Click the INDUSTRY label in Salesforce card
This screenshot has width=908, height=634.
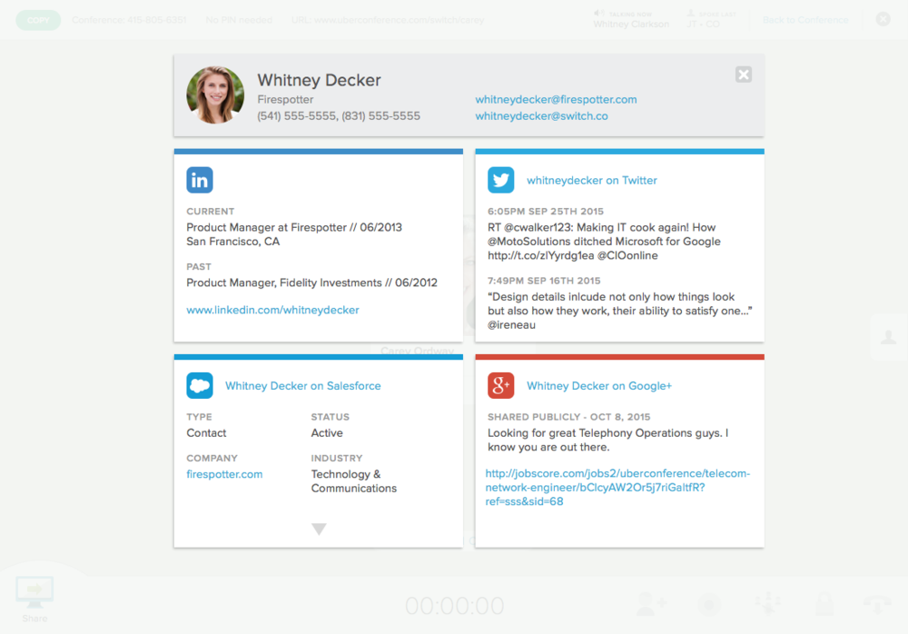pos(337,459)
